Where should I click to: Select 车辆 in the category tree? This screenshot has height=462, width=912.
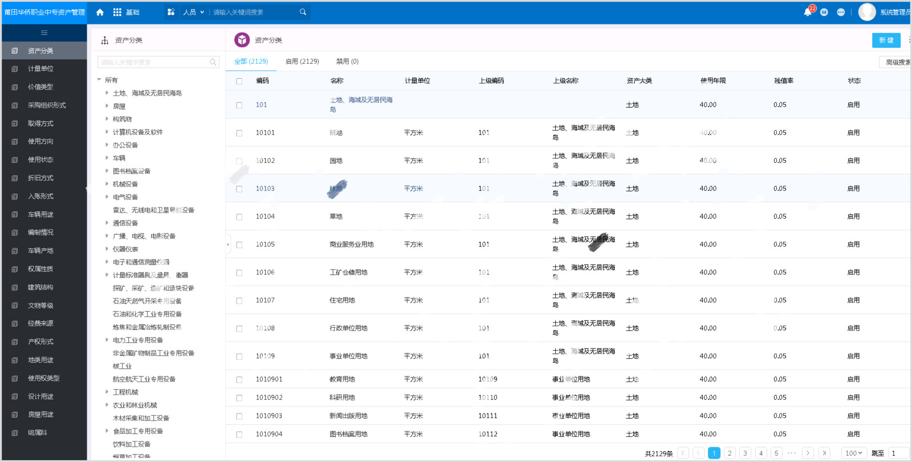coord(119,158)
